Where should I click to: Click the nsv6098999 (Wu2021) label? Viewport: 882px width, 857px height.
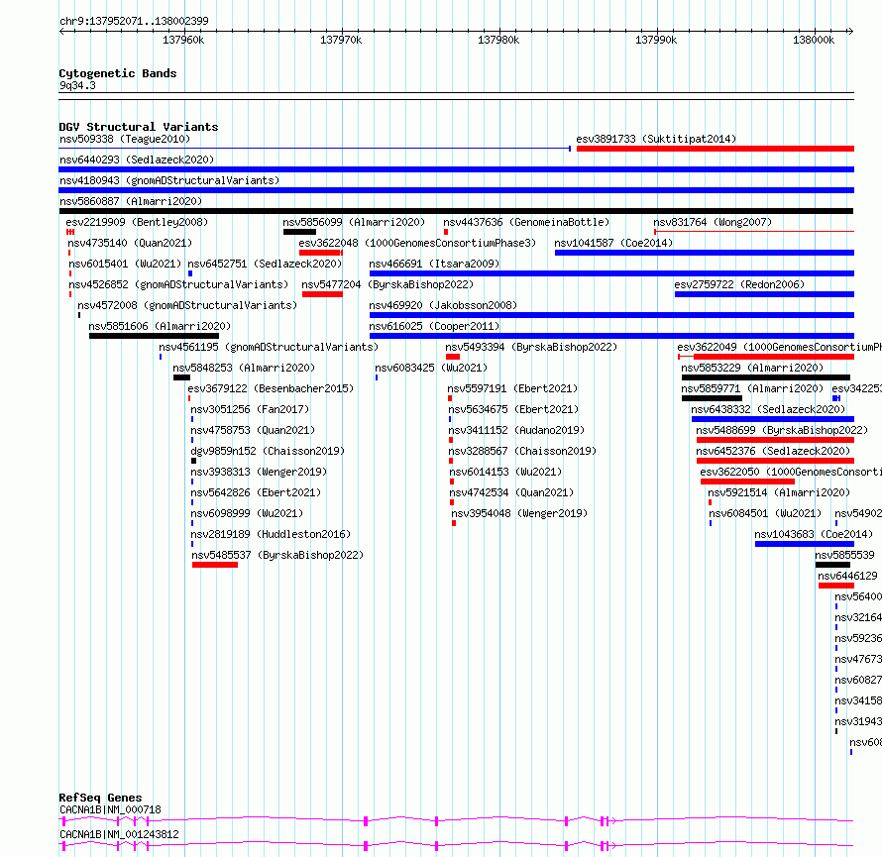247,513
